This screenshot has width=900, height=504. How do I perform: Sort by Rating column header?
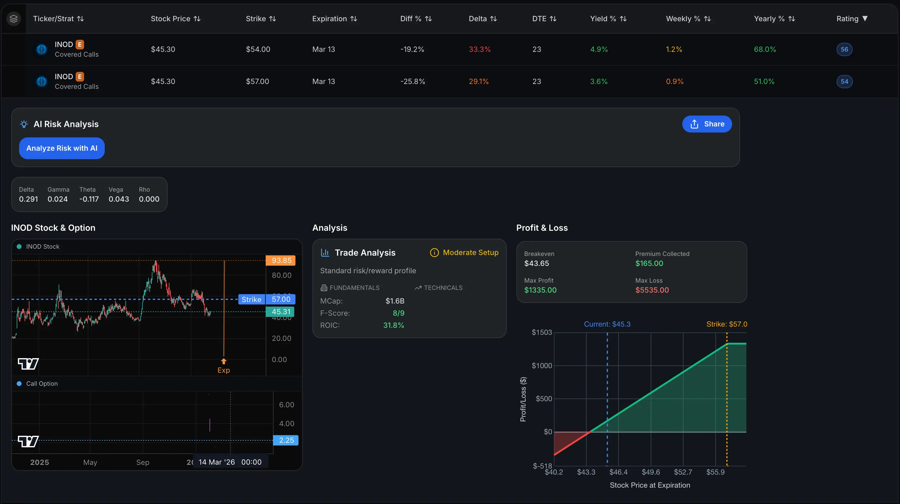pos(852,19)
